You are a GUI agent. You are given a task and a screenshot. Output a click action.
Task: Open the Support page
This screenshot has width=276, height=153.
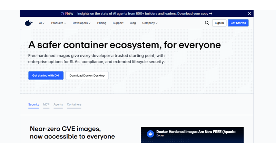pyautogui.click(x=118, y=23)
